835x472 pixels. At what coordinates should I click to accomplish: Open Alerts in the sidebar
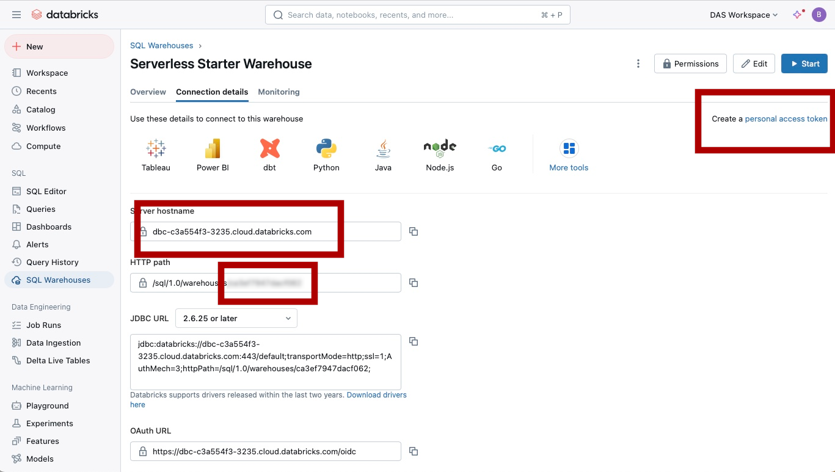coord(59,244)
